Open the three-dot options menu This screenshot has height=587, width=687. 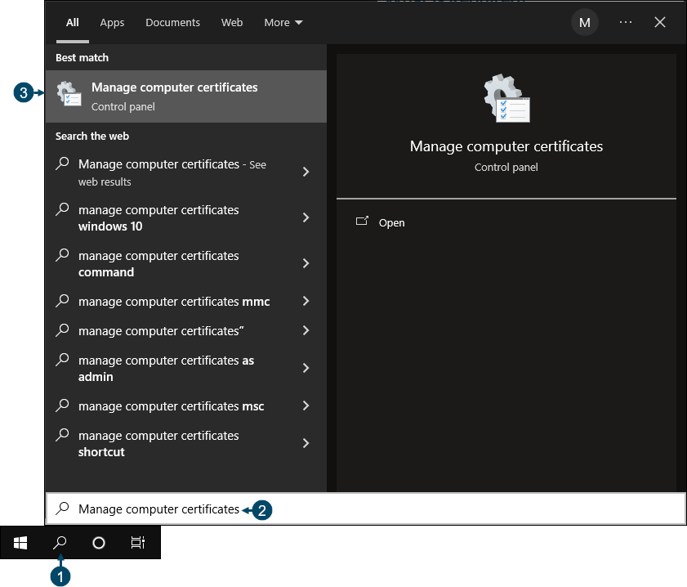tap(625, 22)
